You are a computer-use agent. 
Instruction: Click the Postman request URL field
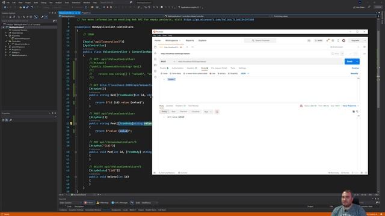tap(260, 61)
